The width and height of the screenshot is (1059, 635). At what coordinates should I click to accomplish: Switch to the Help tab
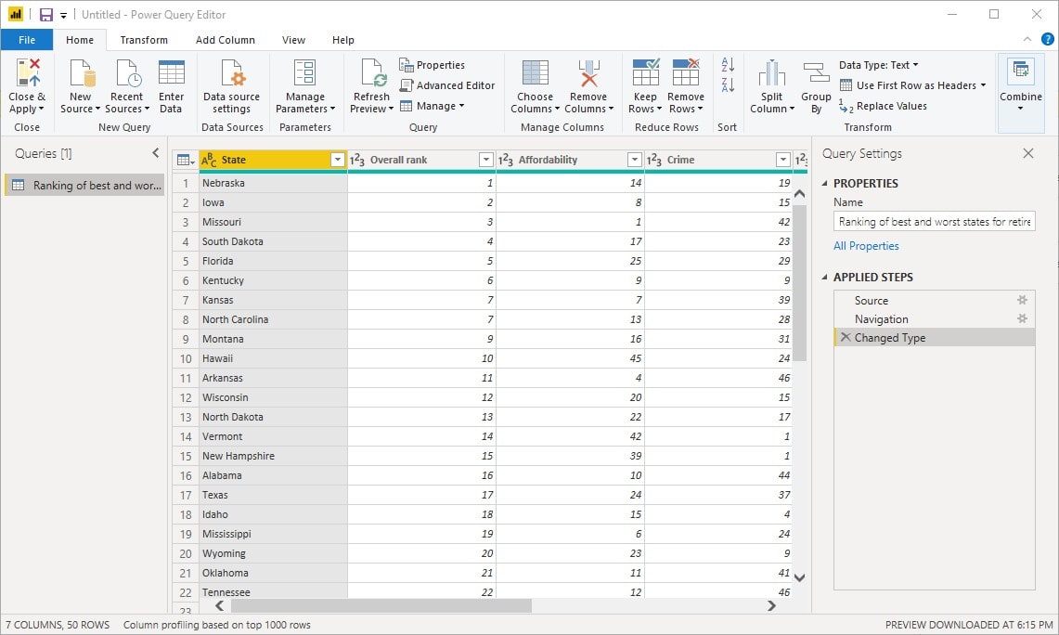pyautogui.click(x=343, y=40)
